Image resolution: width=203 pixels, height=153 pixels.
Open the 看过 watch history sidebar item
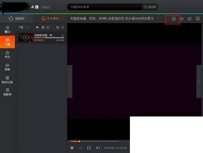(7, 30)
